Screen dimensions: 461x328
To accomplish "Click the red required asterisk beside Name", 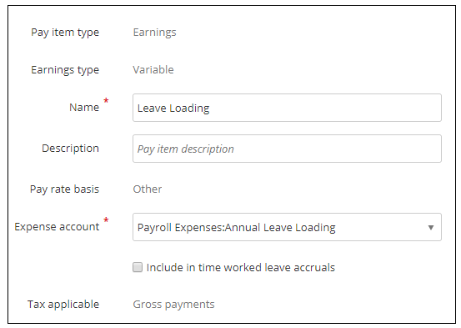I will [x=106, y=101].
